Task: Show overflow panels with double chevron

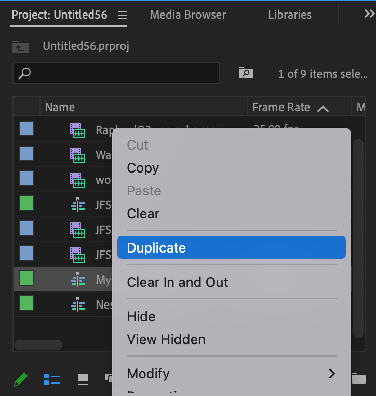Action: pos(369,15)
